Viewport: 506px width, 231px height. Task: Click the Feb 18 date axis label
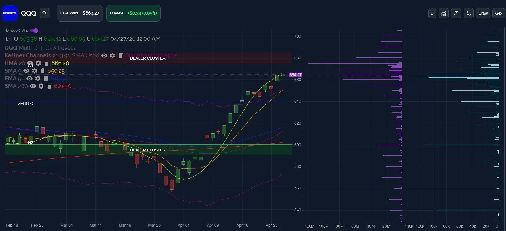[x=12, y=225]
